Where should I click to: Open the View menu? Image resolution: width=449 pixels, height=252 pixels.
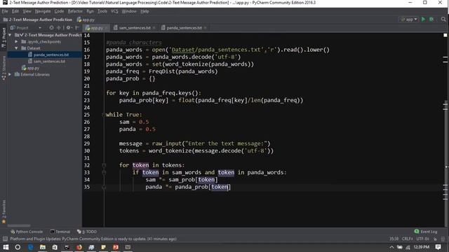27,11
